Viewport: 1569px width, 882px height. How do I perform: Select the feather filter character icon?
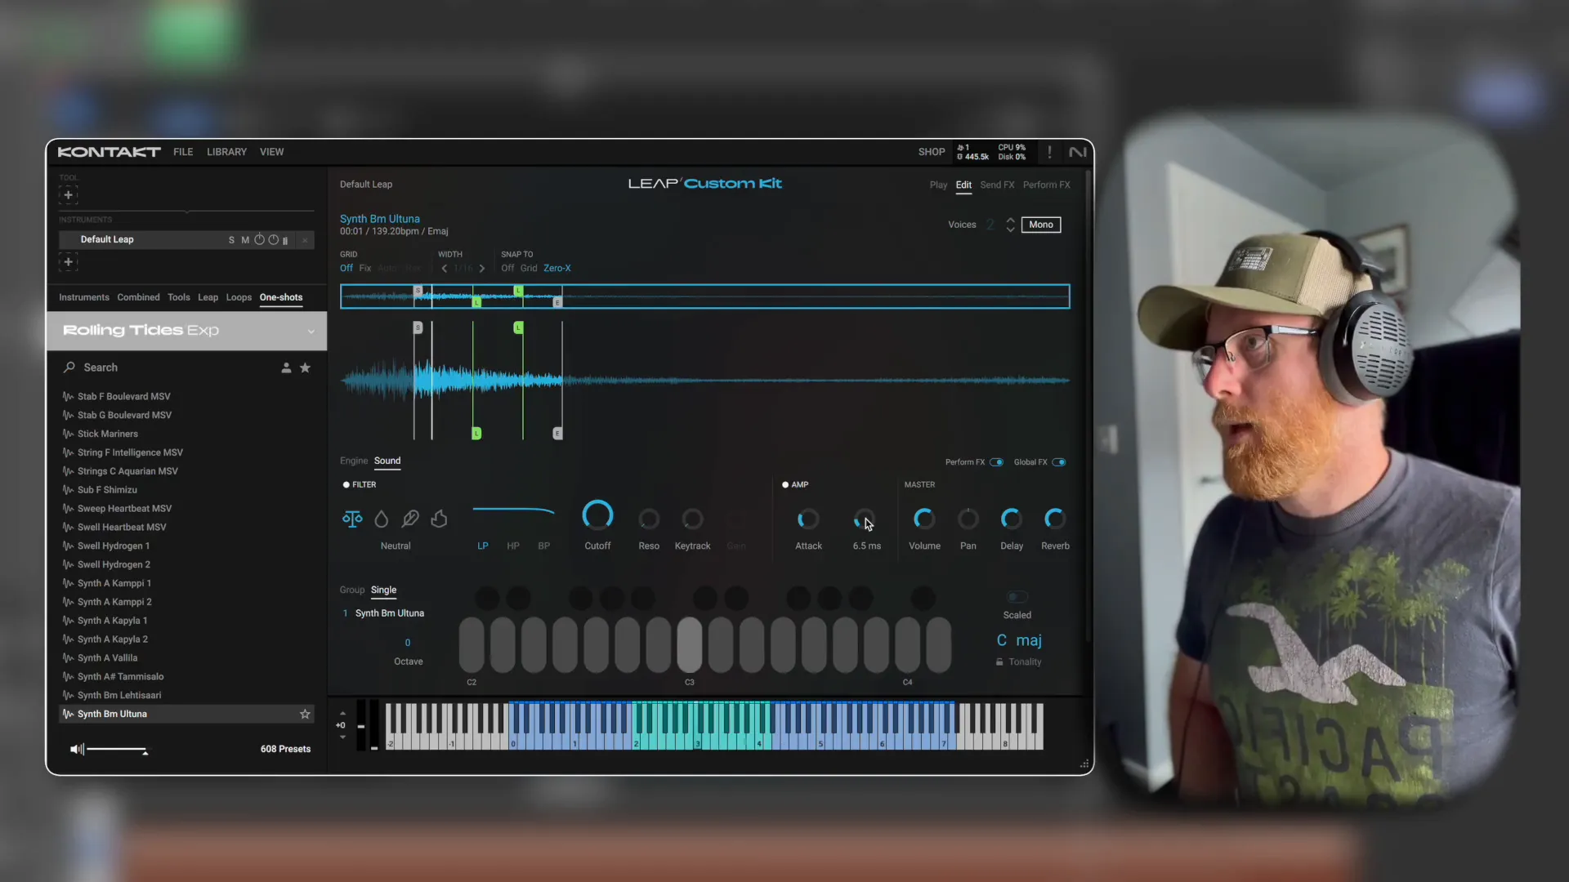(410, 519)
